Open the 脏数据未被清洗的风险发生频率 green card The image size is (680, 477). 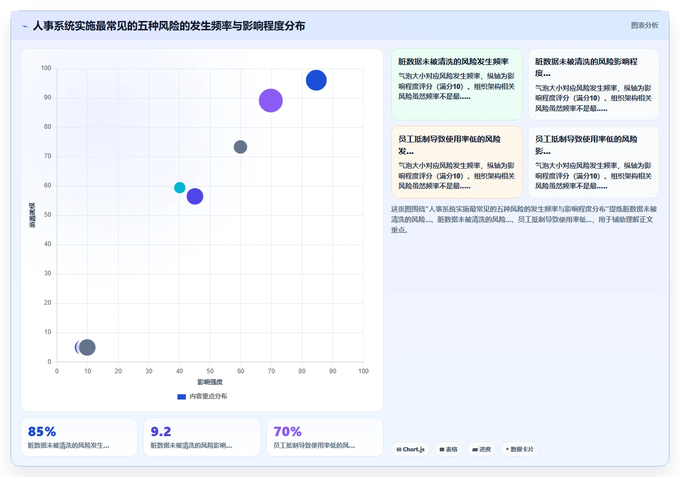[457, 84]
